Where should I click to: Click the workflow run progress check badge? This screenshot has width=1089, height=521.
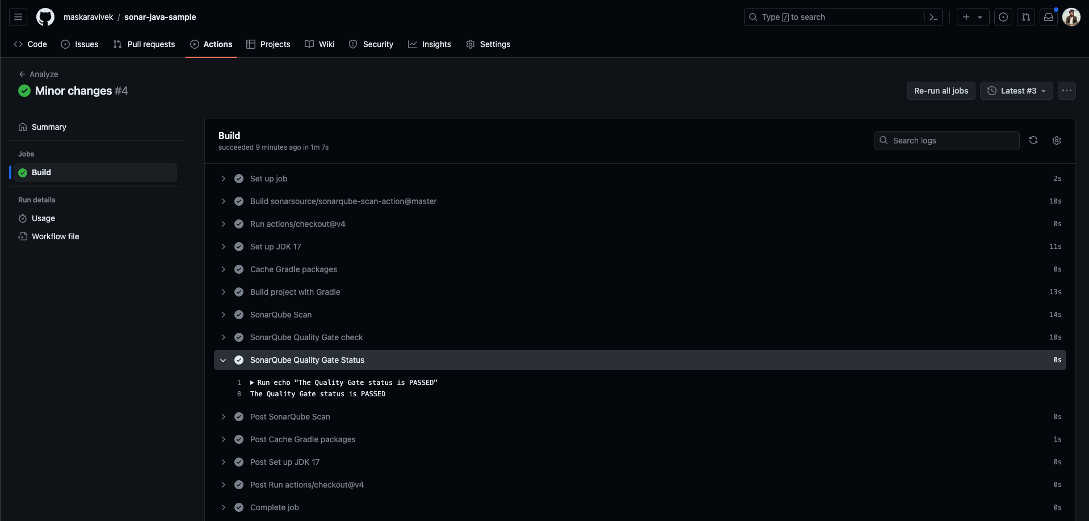point(24,91)
